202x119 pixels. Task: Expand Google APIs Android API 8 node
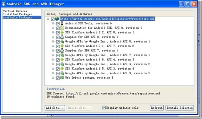pyautogui.click(x=53, y=41)
